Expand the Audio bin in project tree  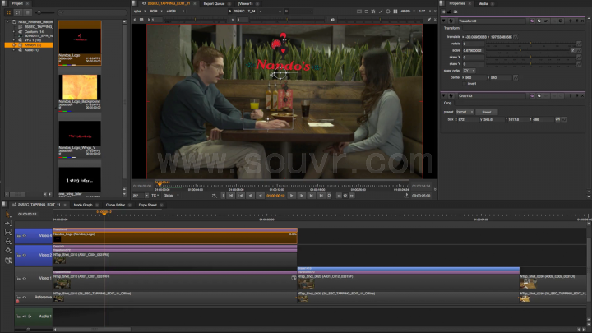[14, 50]
